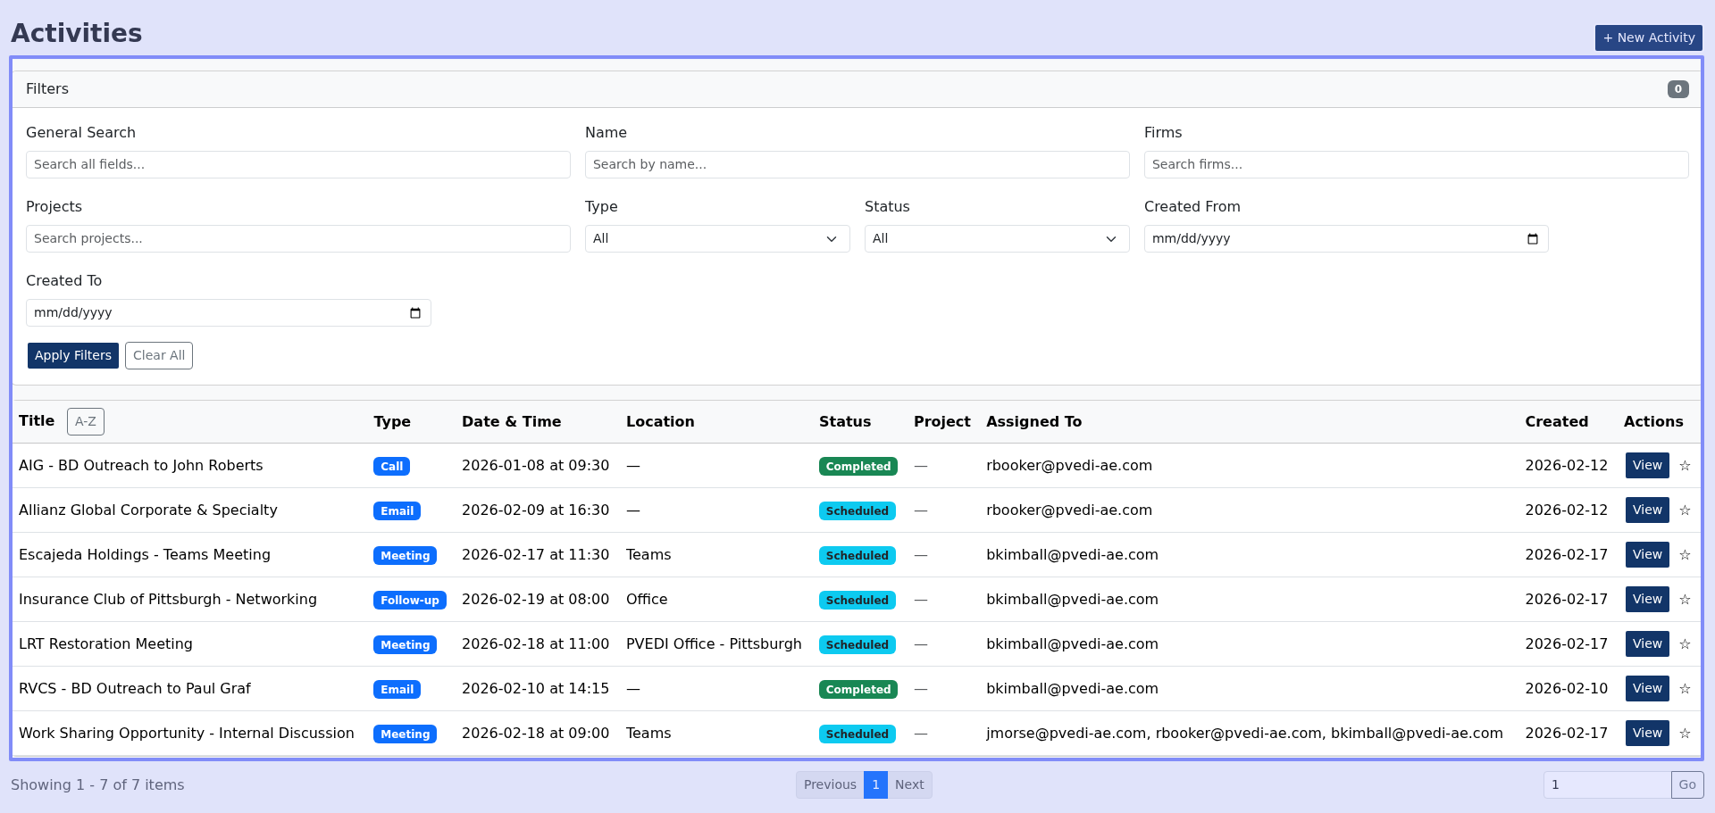
Task: Click the Apply Filters button
Action: [x=73, y=355]
